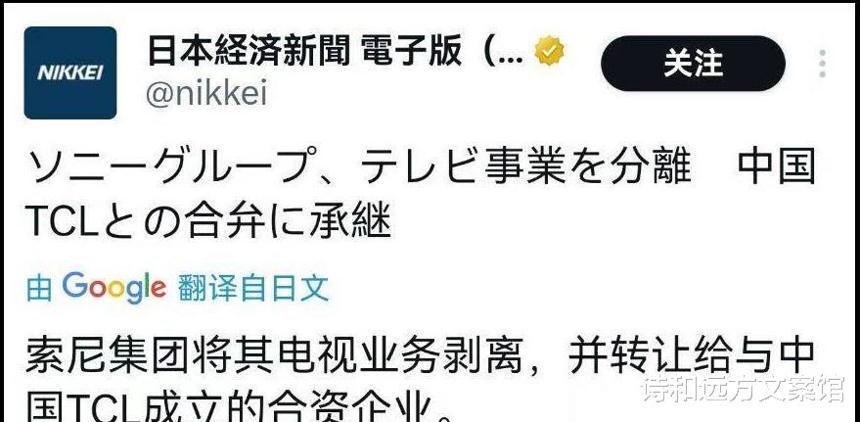Follow the account with 关注 button
This screenshot has height=422, width=860.
[x=694, y=64]
